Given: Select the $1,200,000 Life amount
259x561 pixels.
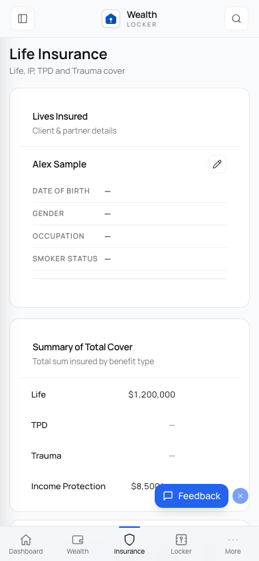Looking at the screenshot, I should point(152,395).
